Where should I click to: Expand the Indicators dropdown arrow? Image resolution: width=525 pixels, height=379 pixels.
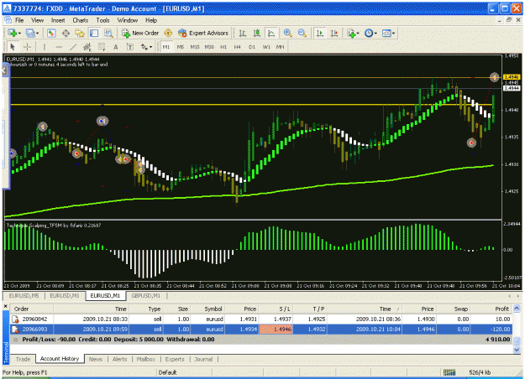(358, 33)
